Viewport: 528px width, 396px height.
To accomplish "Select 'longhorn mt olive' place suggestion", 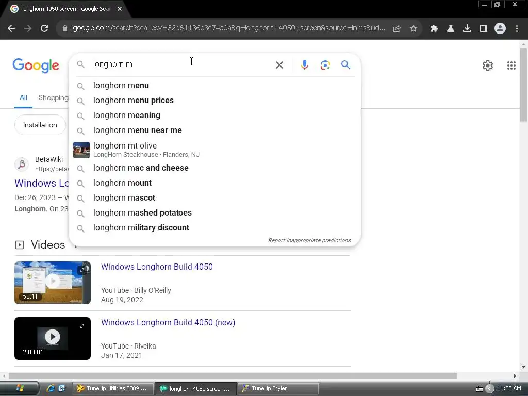I will [x=214, y=150].
